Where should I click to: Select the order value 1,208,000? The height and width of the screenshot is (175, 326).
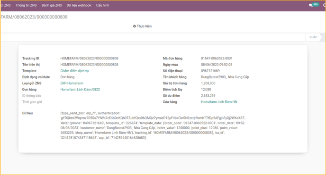coord(208,83)
